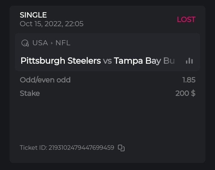This screenshot has width=215, height=170.
Task: Tap the truncated Tampa Bay team name
Action: (x=144, y=61)
